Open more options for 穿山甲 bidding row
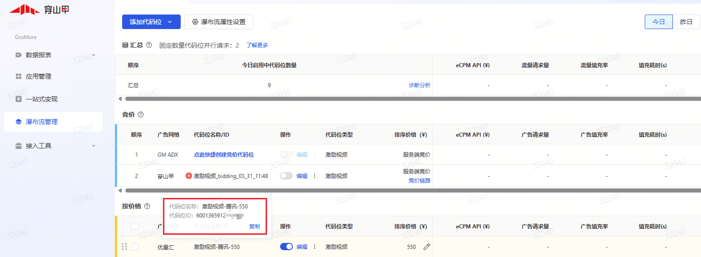Viewport: 701px width, 257px height. [315, 176]
